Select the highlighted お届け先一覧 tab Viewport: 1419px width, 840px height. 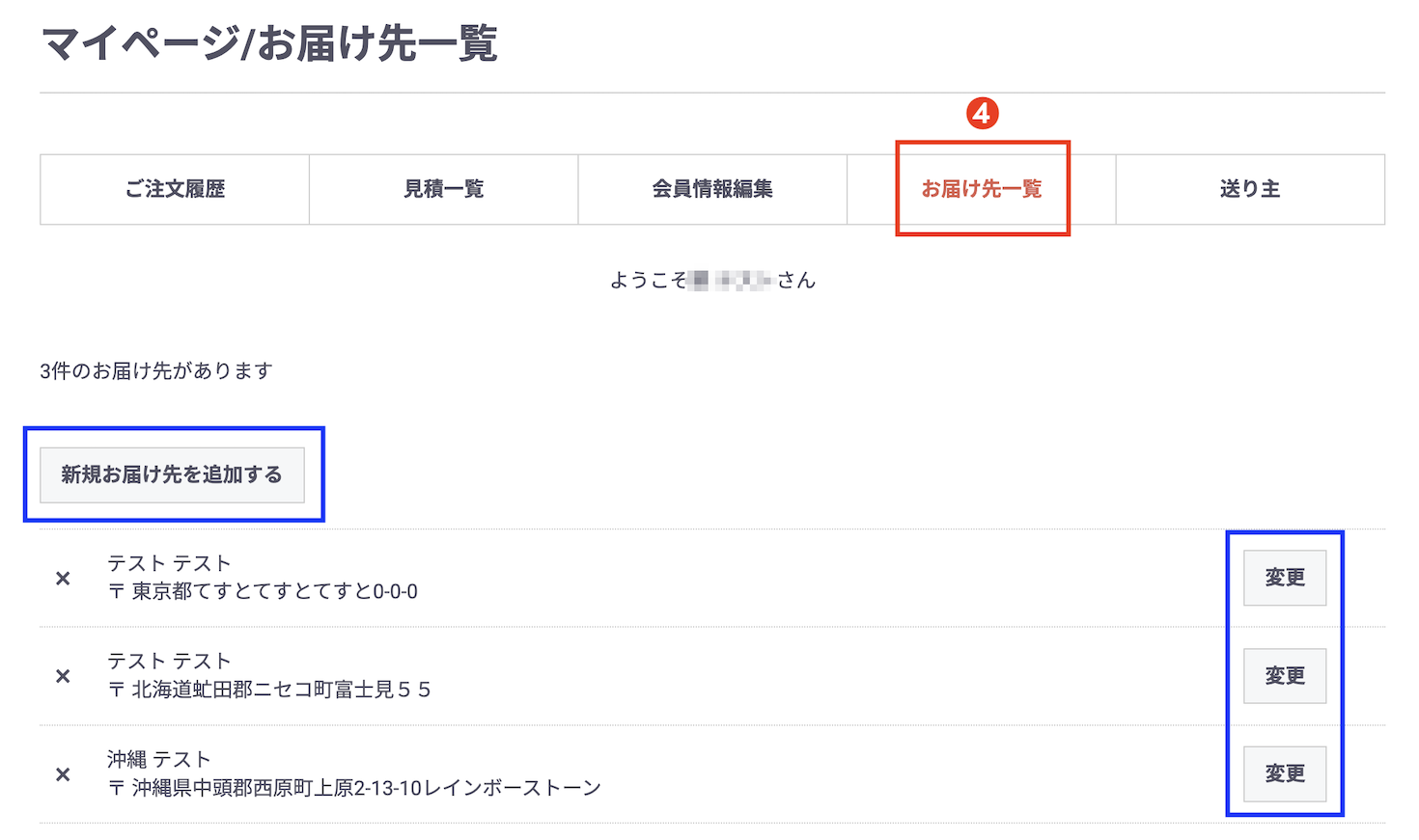point(982,189)
